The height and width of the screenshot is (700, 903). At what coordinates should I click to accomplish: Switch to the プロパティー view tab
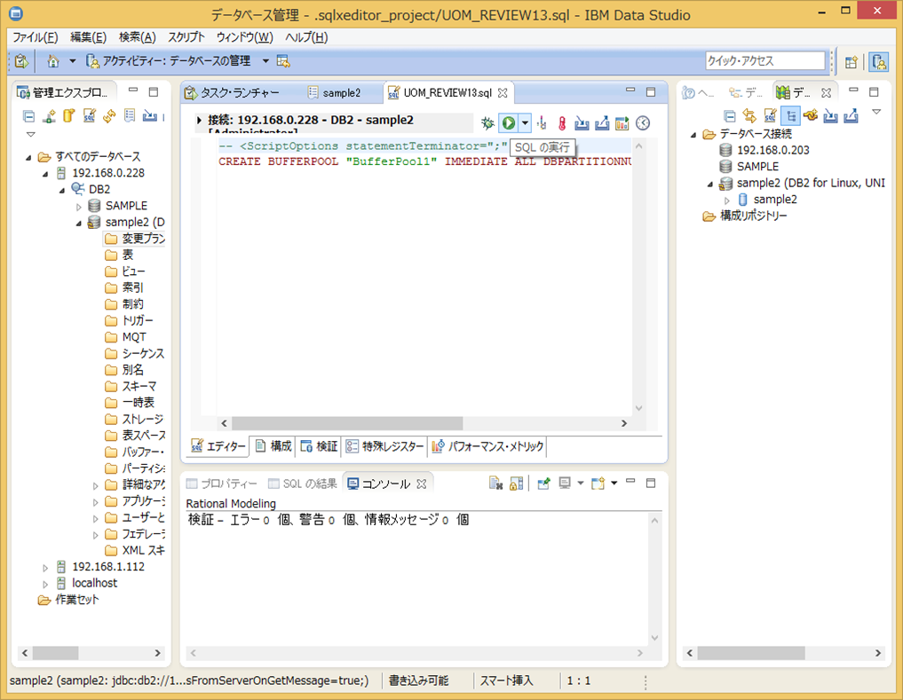(x=222, y=484)
